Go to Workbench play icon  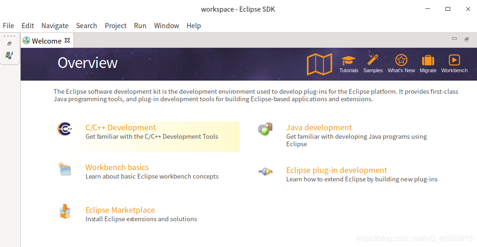pyautogui.click(x=454, y=60)
